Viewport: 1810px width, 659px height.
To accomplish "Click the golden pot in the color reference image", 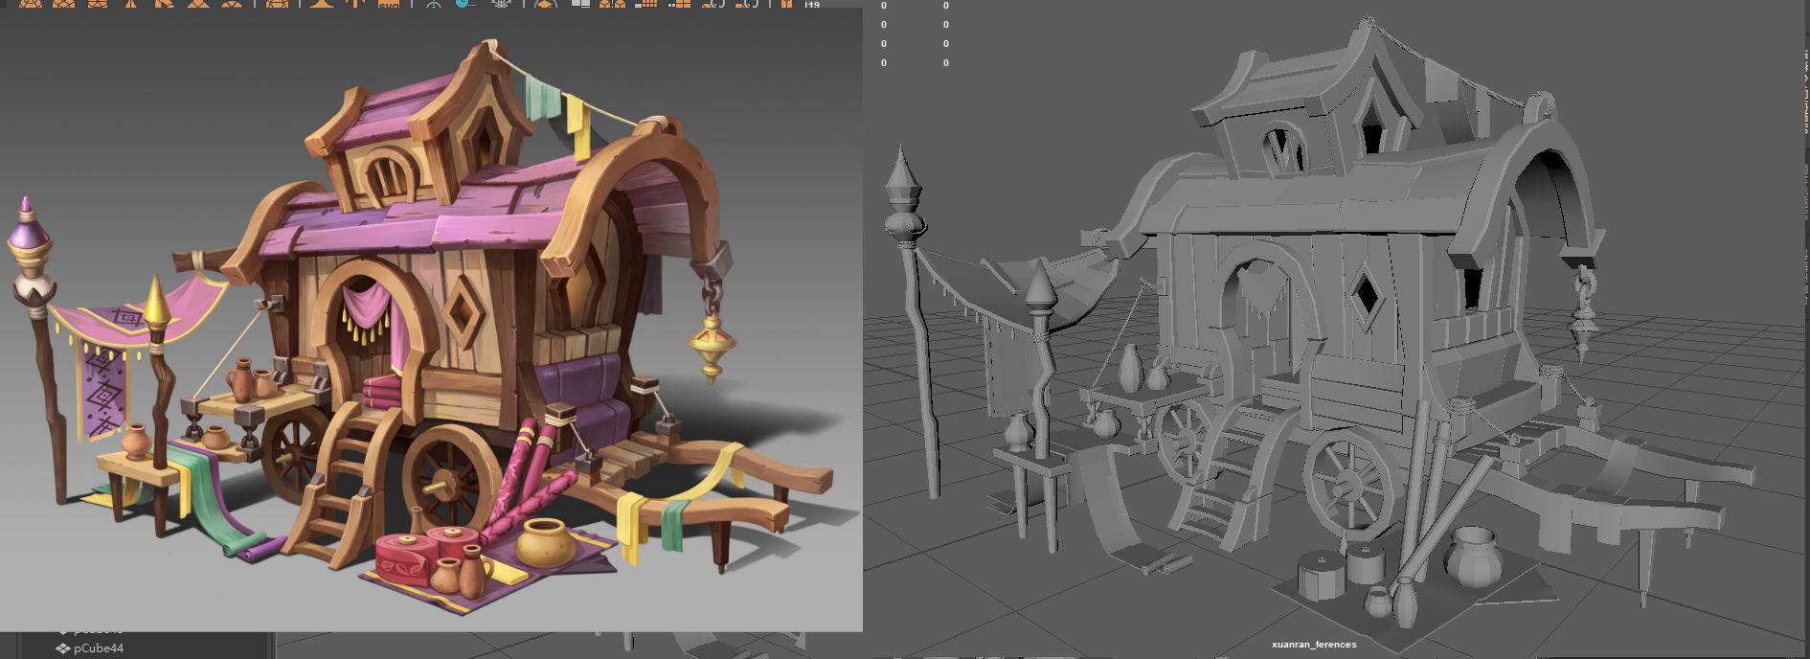I will (545, 541).
